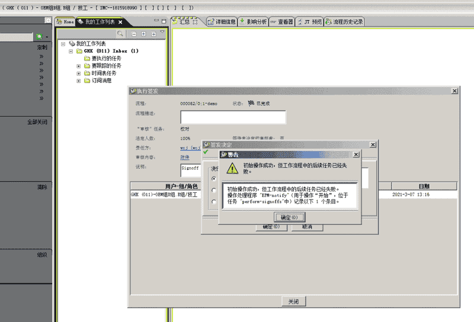Close the 执行签发 dialog with X
474x322 pixels.
[454, 91]
